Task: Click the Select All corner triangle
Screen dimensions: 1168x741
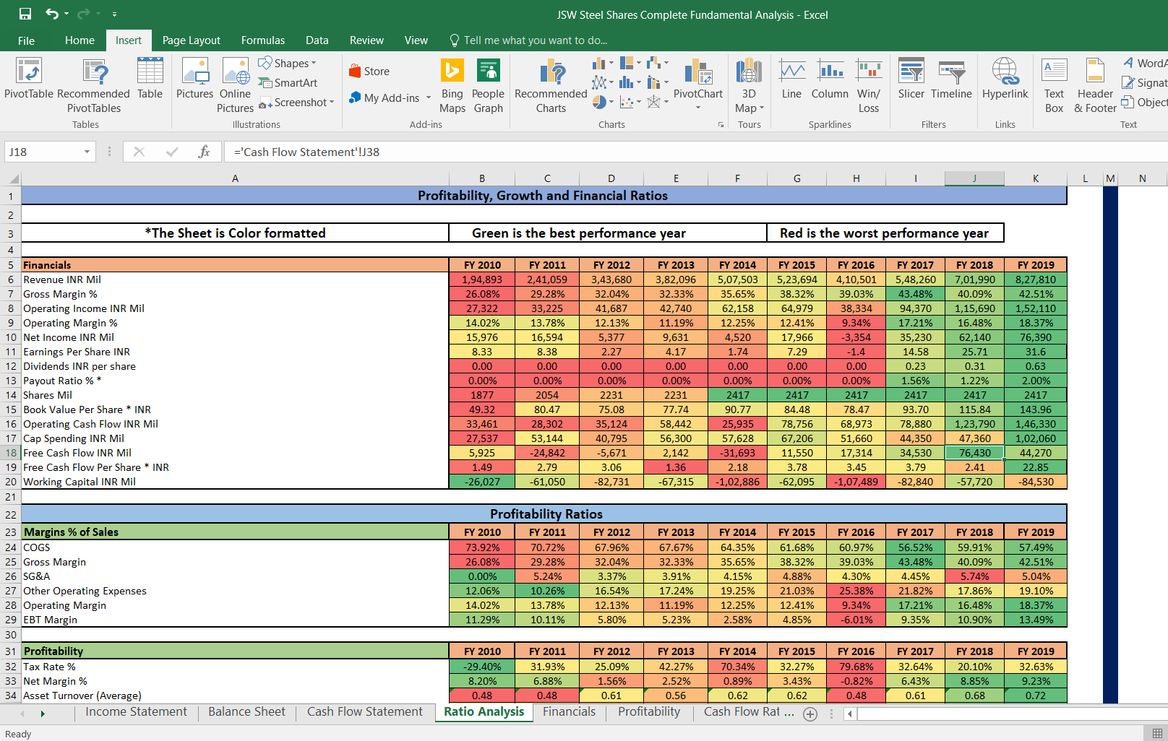Action: 13,178
